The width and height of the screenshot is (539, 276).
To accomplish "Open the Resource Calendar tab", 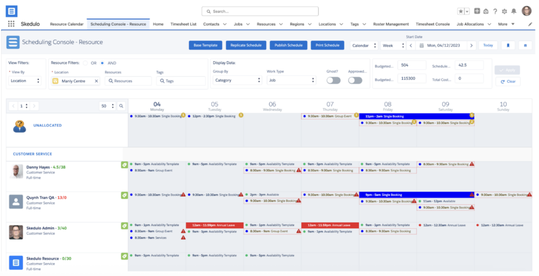I will coord(67,24).
